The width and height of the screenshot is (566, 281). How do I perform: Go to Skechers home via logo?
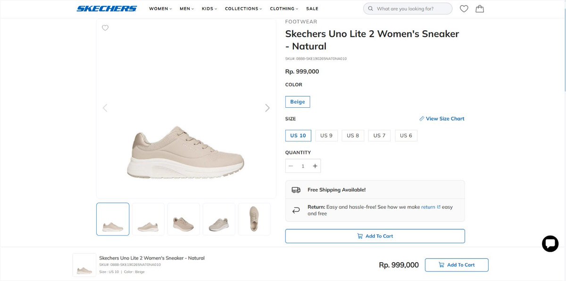tap(107, 8)
